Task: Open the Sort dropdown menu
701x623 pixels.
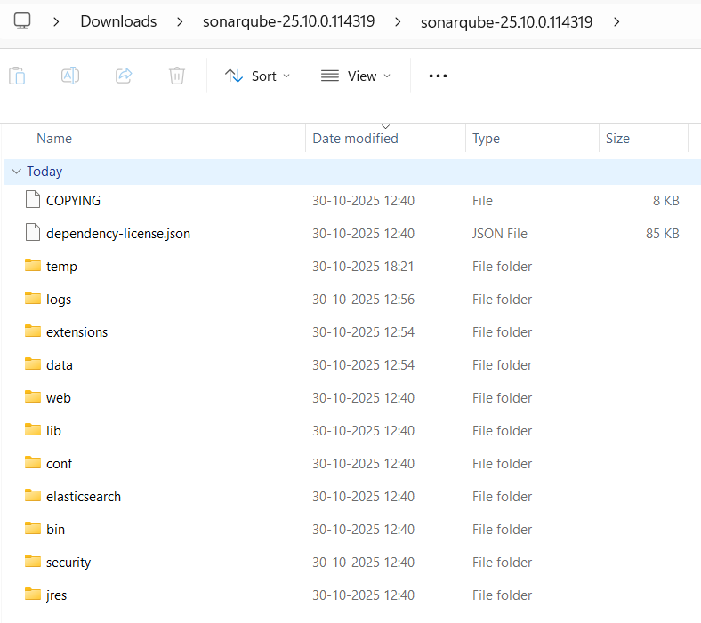Action: pyautogui.click(x=257, y=76)
